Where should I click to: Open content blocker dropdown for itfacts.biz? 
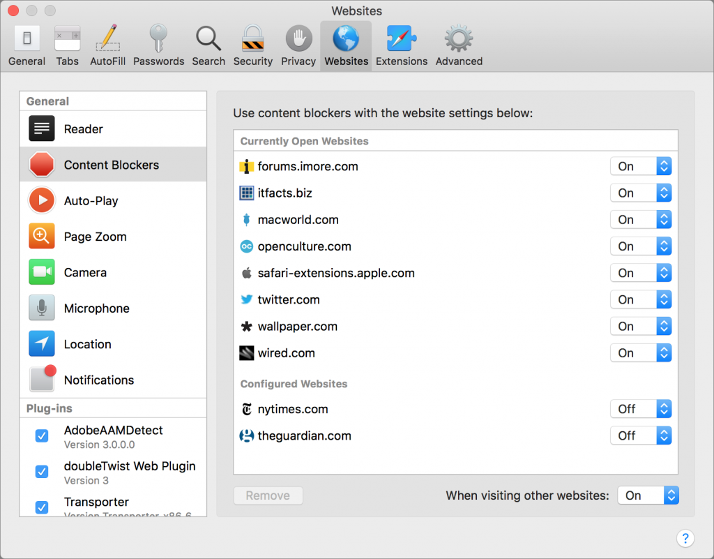click(641, 193)
